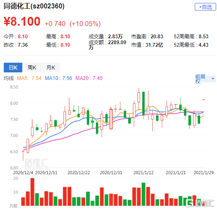Click the MA5 moving average legend
The image size is (217, 210).
[29, 78]
